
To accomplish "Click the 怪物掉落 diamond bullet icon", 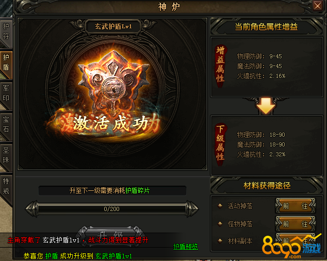I will click(x=220, y=224).
